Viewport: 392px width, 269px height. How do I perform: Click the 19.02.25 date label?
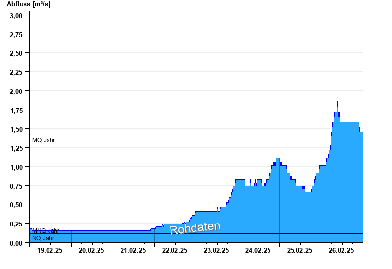tap(50, 250)
